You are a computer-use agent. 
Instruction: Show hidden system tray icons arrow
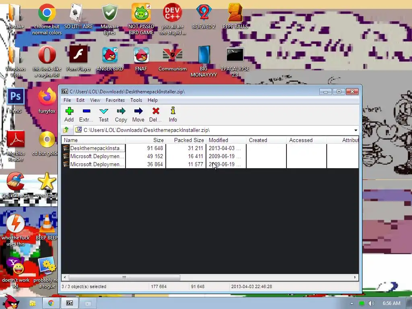pyautogui.click(x=352, y=303)
